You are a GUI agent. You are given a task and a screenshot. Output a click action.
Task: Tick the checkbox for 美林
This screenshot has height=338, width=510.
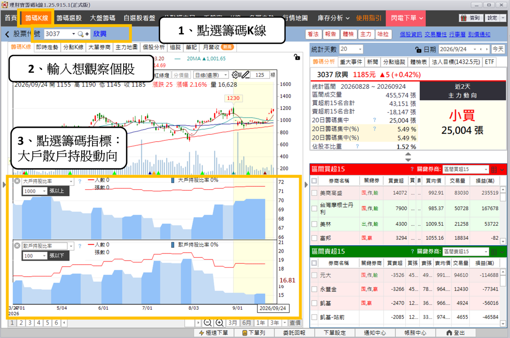click(314, 224)
